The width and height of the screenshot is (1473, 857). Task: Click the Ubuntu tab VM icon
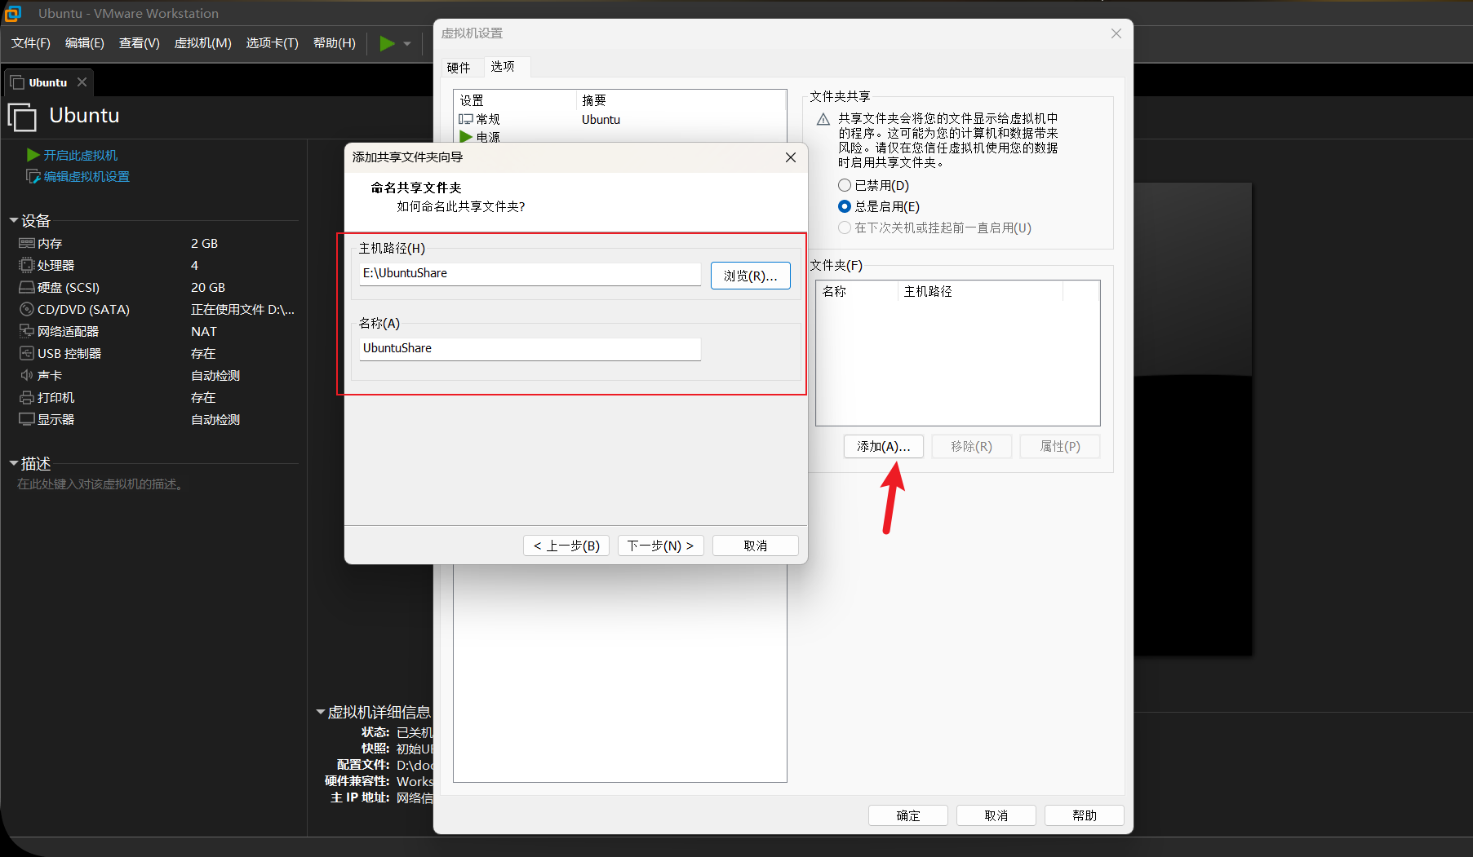click(17, 82)
